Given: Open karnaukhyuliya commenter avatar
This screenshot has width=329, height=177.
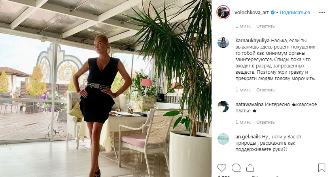Looking at the screenshot, I should (x=223, y=43).
